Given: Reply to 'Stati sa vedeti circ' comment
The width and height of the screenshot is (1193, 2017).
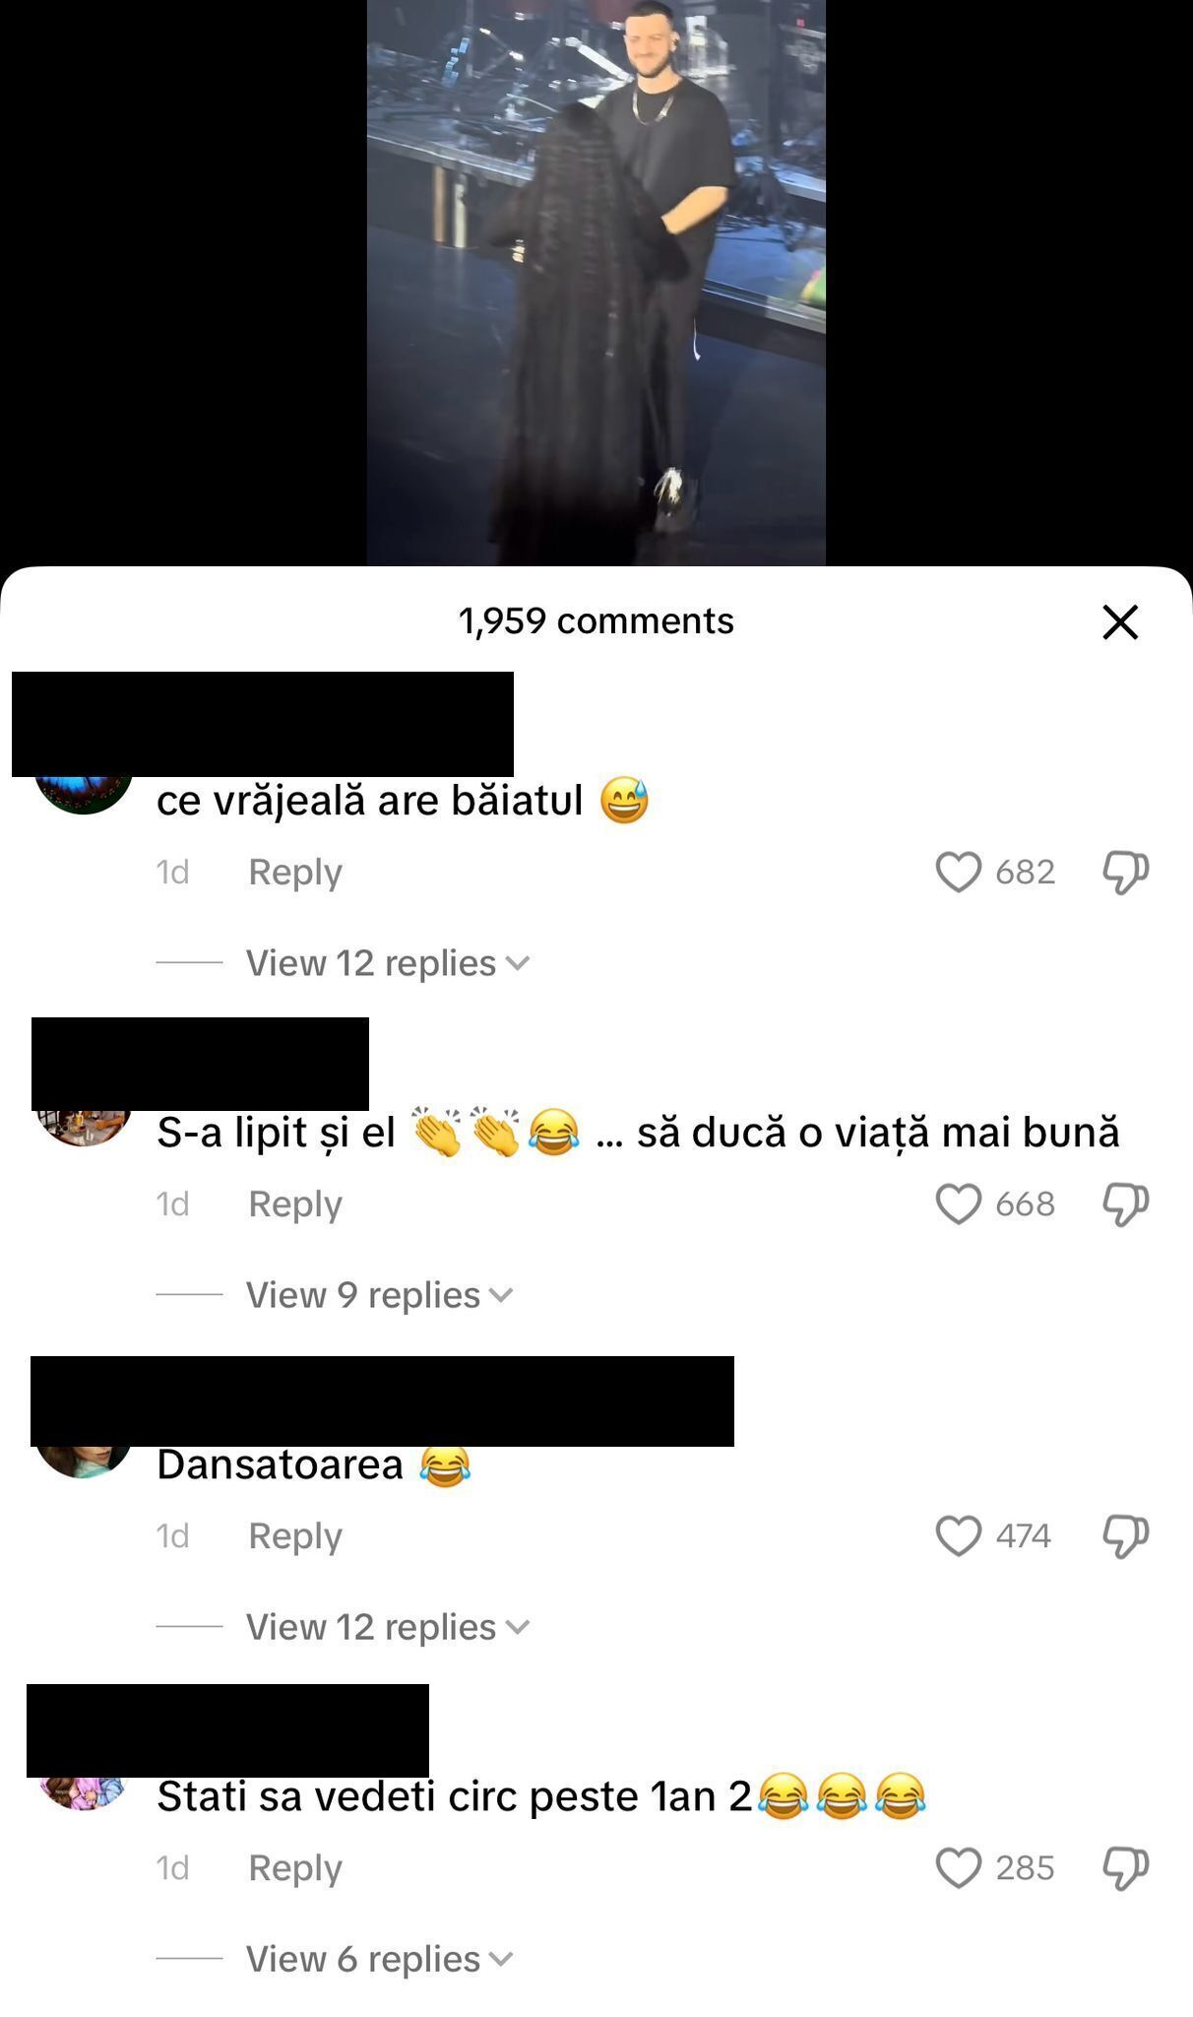Looking at the screenshot, I should pos(295,1867).
